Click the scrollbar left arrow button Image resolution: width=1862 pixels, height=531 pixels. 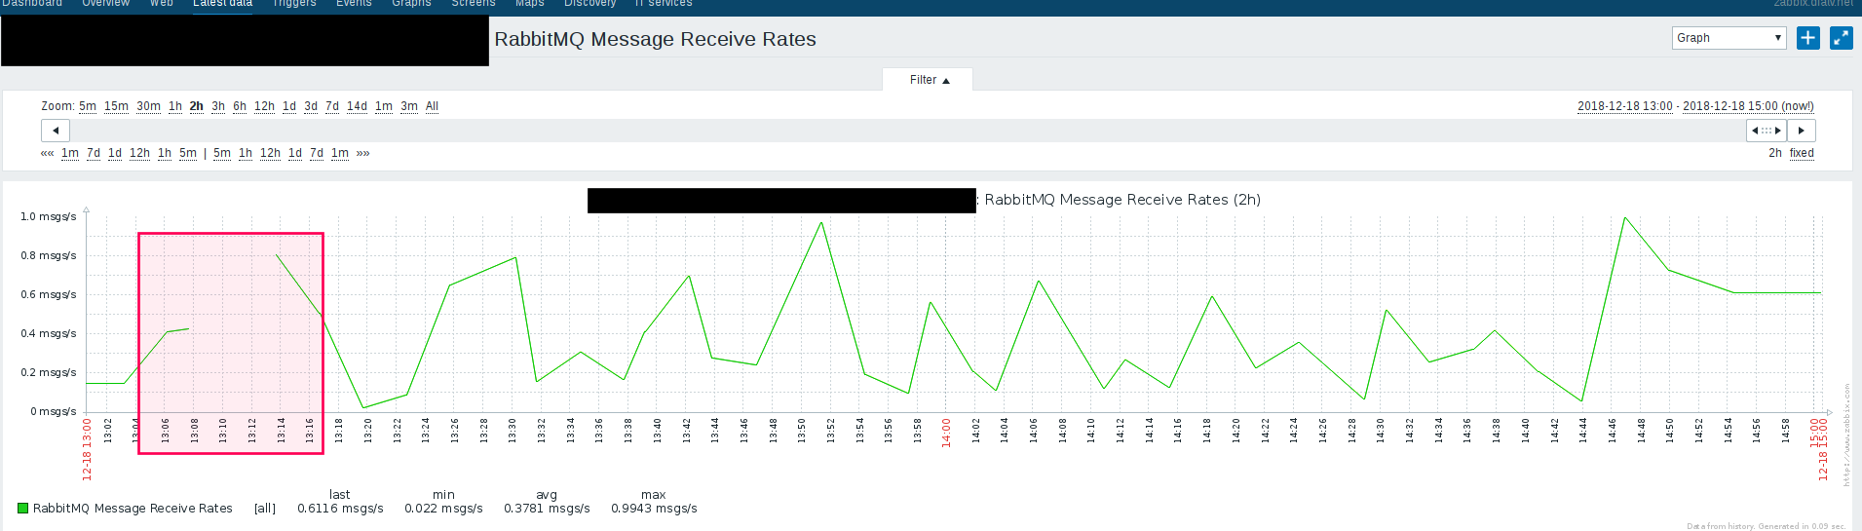click(x=56, y=131)
